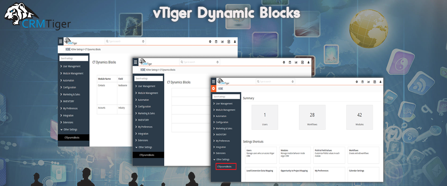Open calendar icon in the back window
Image resolution: width=447 pixels, height=186 pixels.
pos(216,42)
